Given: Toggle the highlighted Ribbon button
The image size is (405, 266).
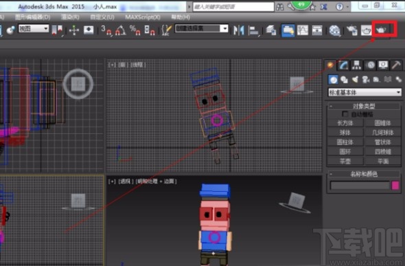Looking at the screenshot, I should tap(288, 30).
